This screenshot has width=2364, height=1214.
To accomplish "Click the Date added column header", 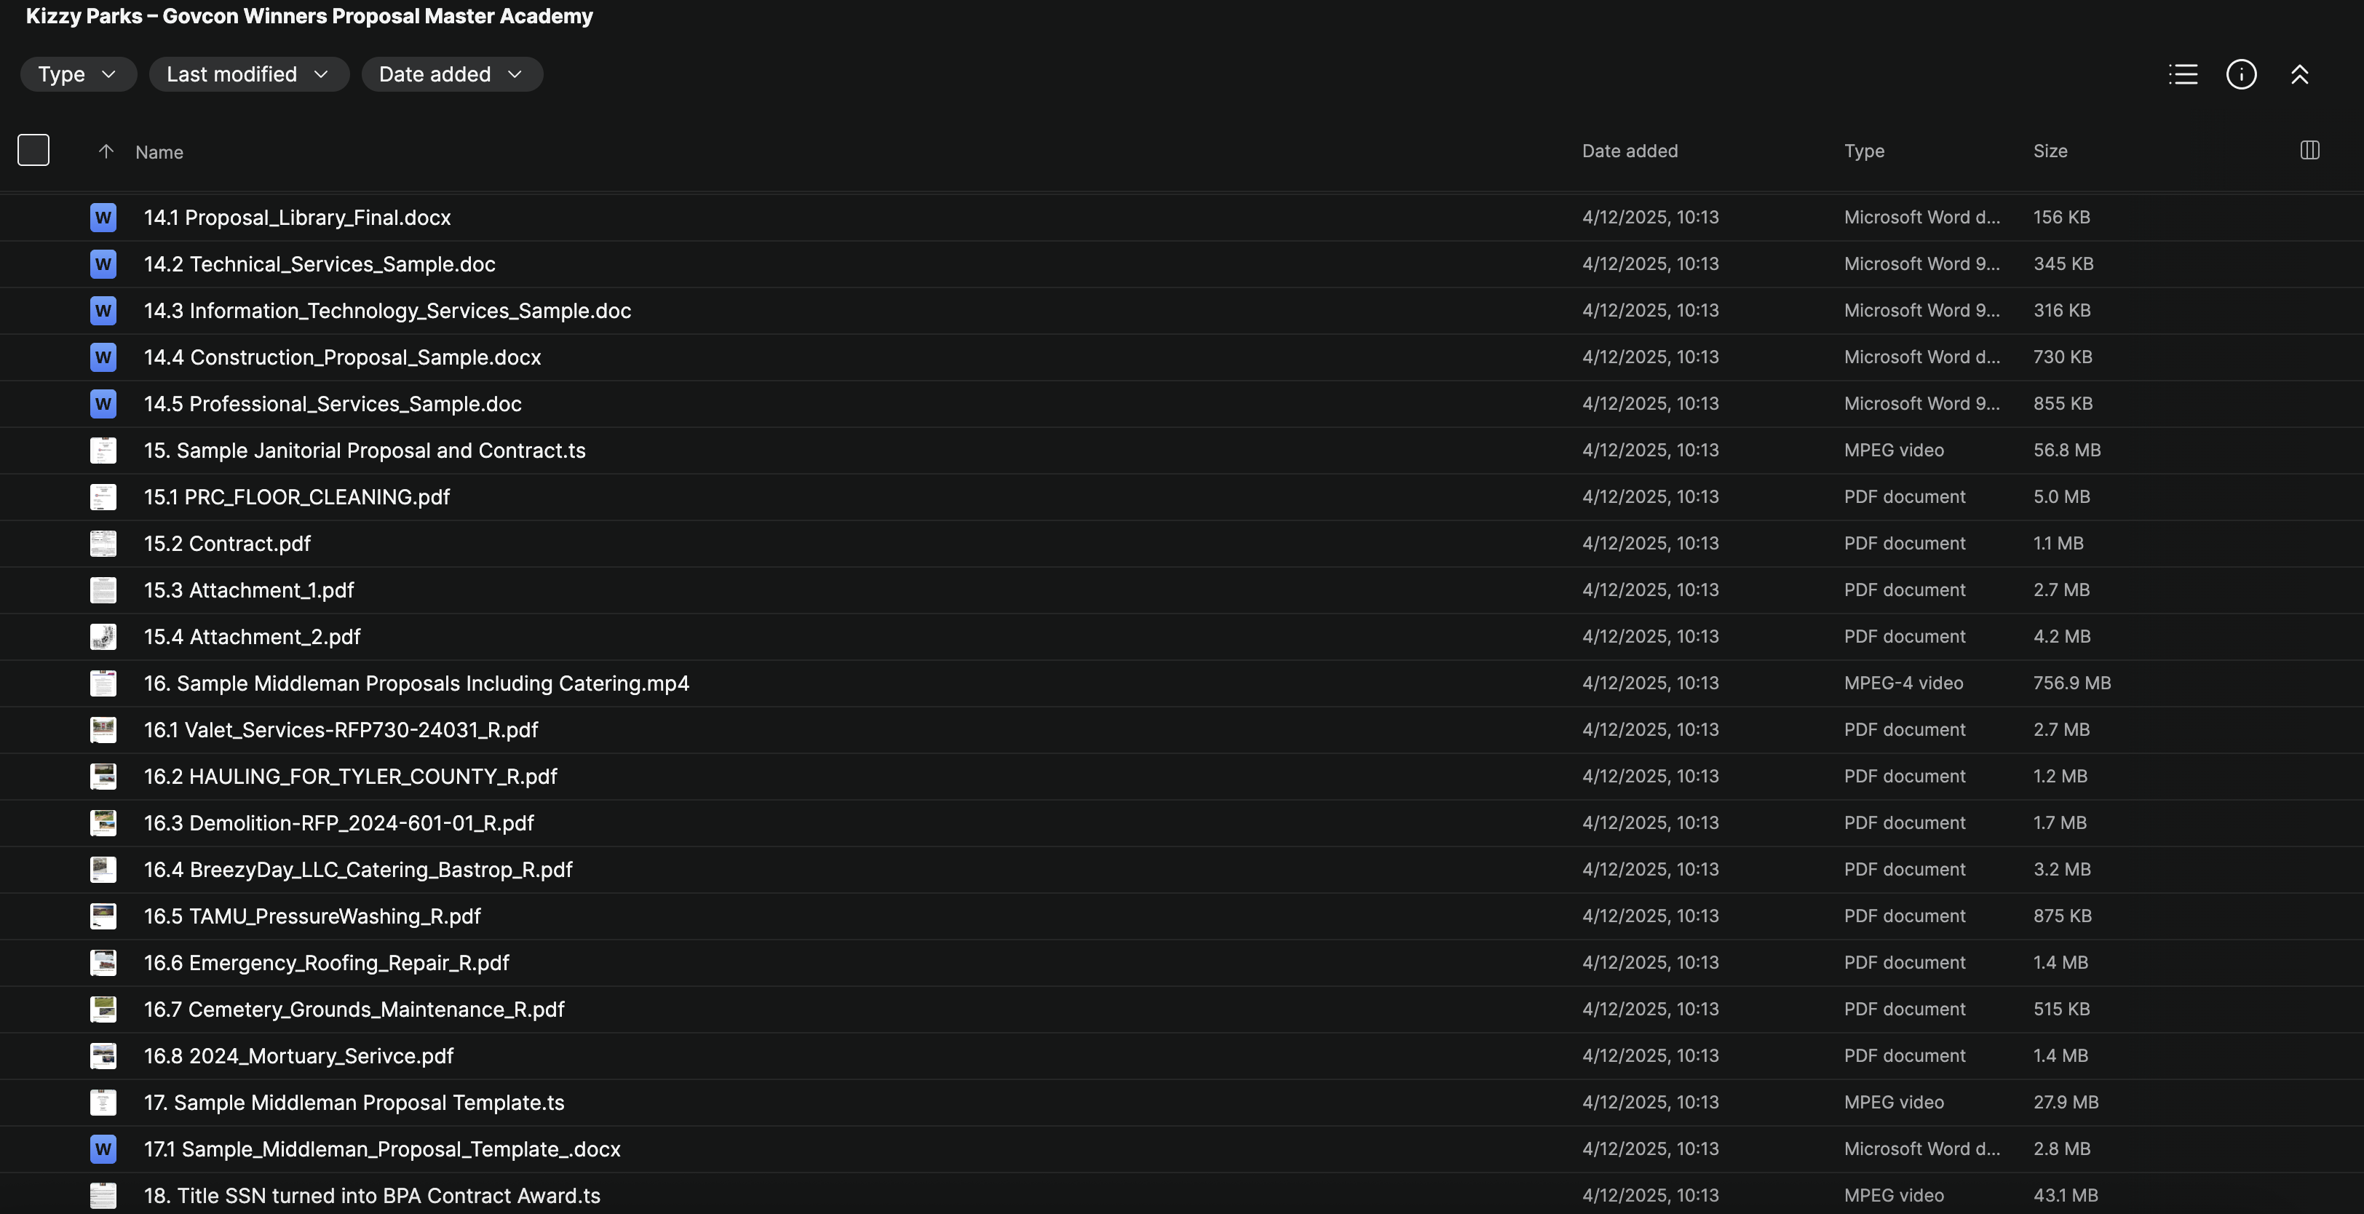I will click(x=1629, y=151).
